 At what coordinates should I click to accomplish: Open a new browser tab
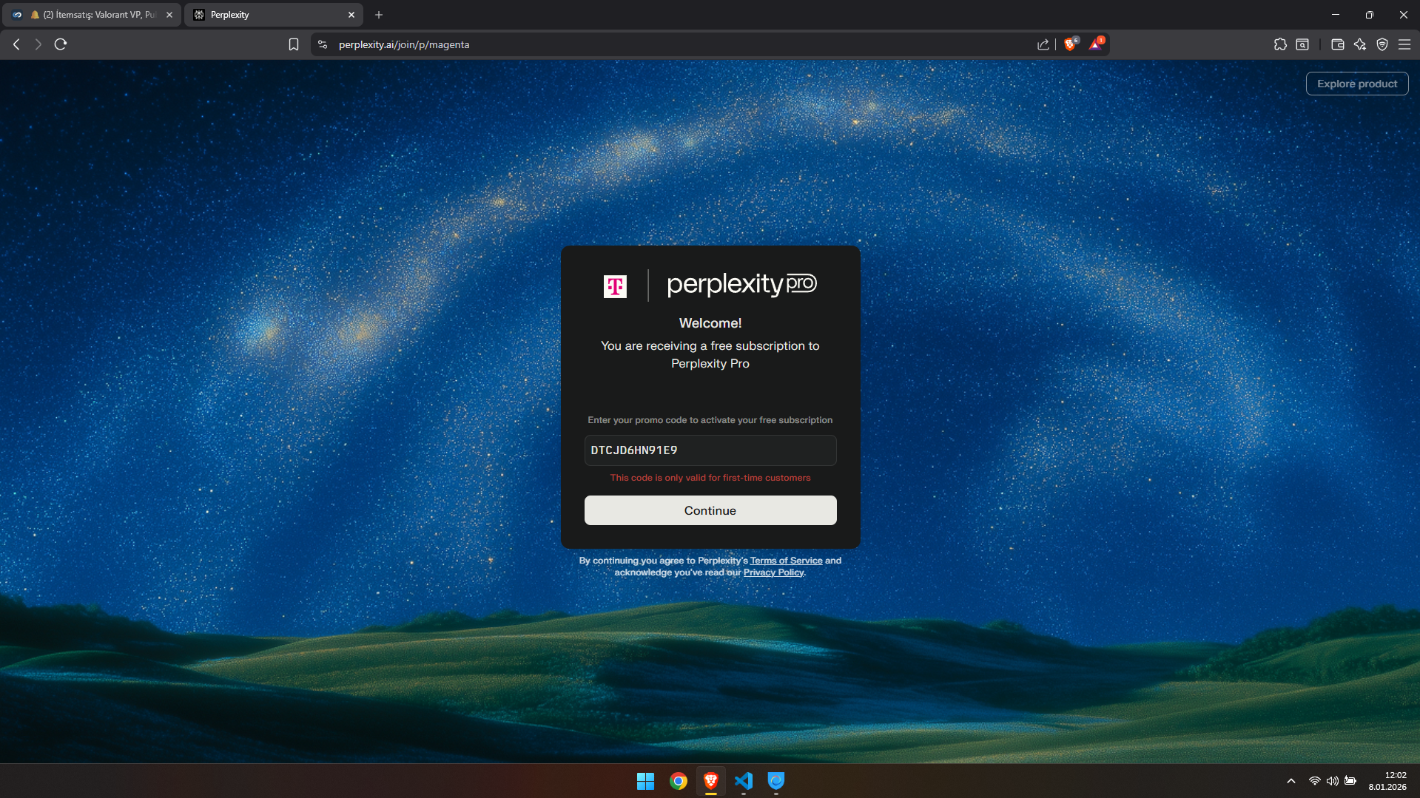click(379, 15)
